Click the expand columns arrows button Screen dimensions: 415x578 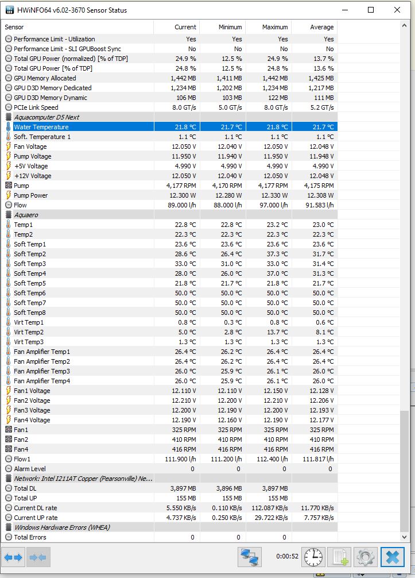[x=14, y=557]
